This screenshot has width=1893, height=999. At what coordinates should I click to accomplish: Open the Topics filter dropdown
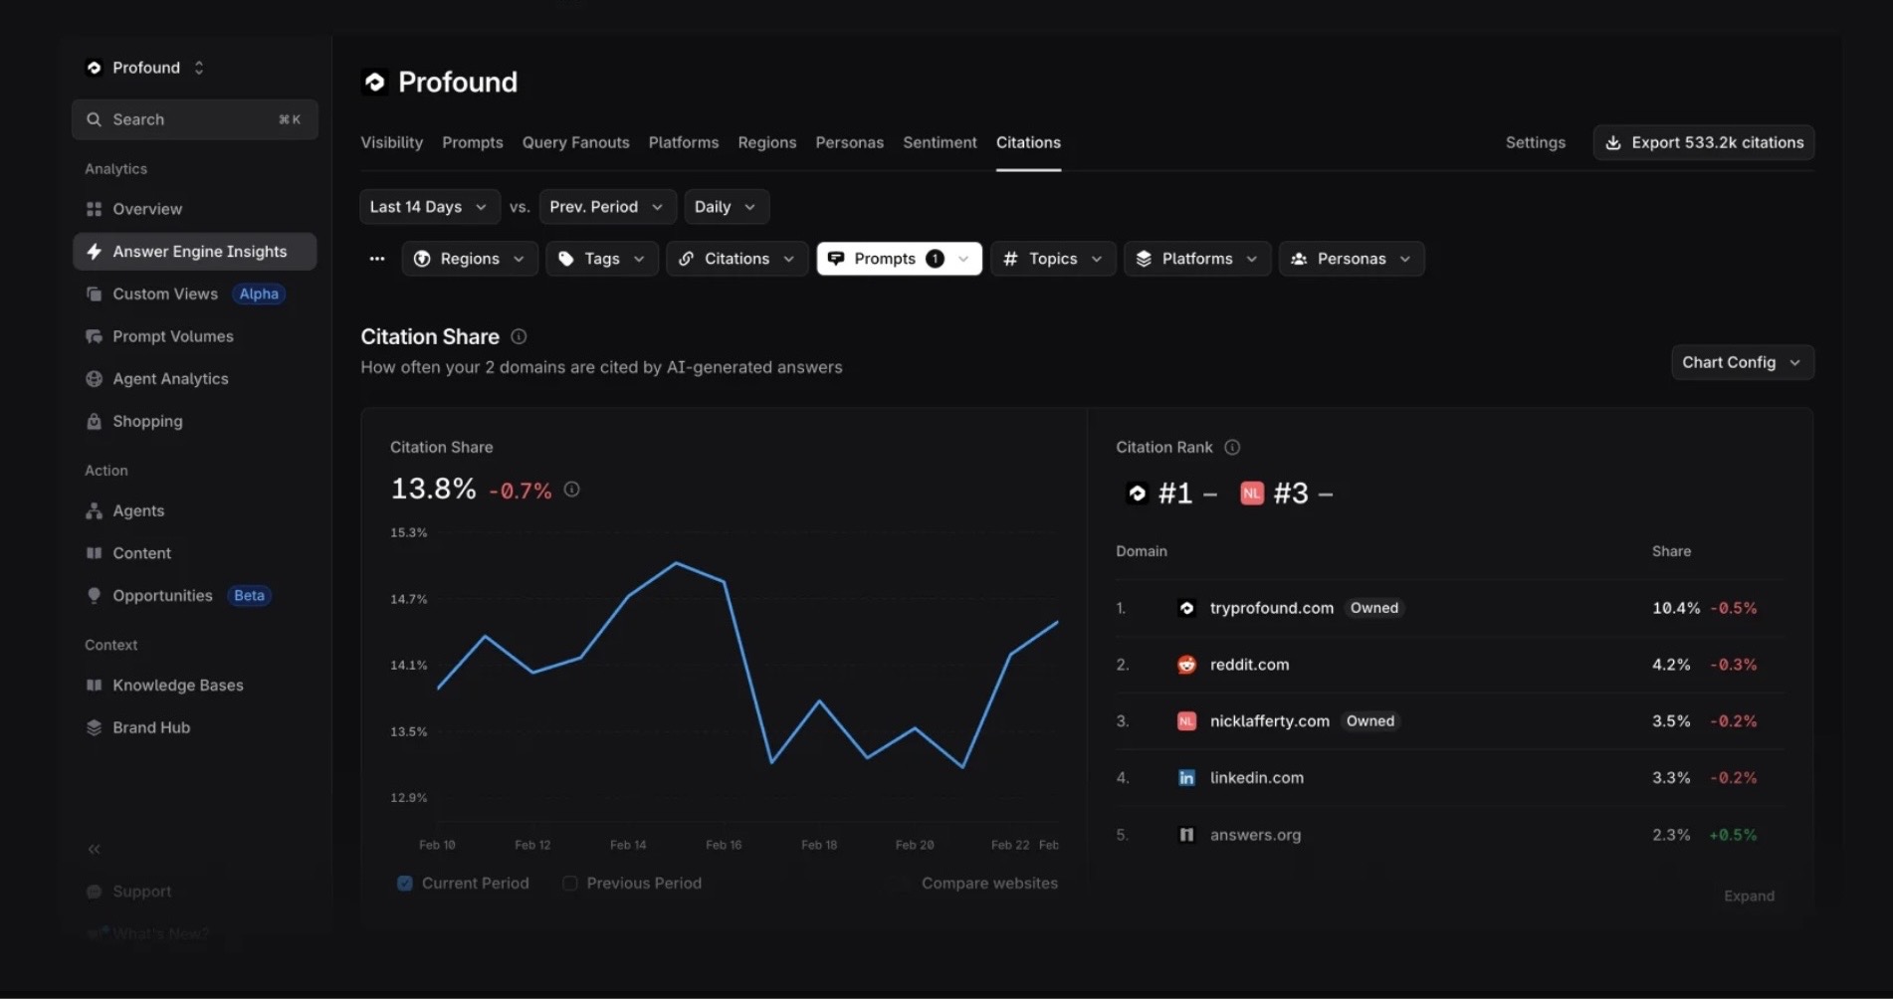(1053, 259)
